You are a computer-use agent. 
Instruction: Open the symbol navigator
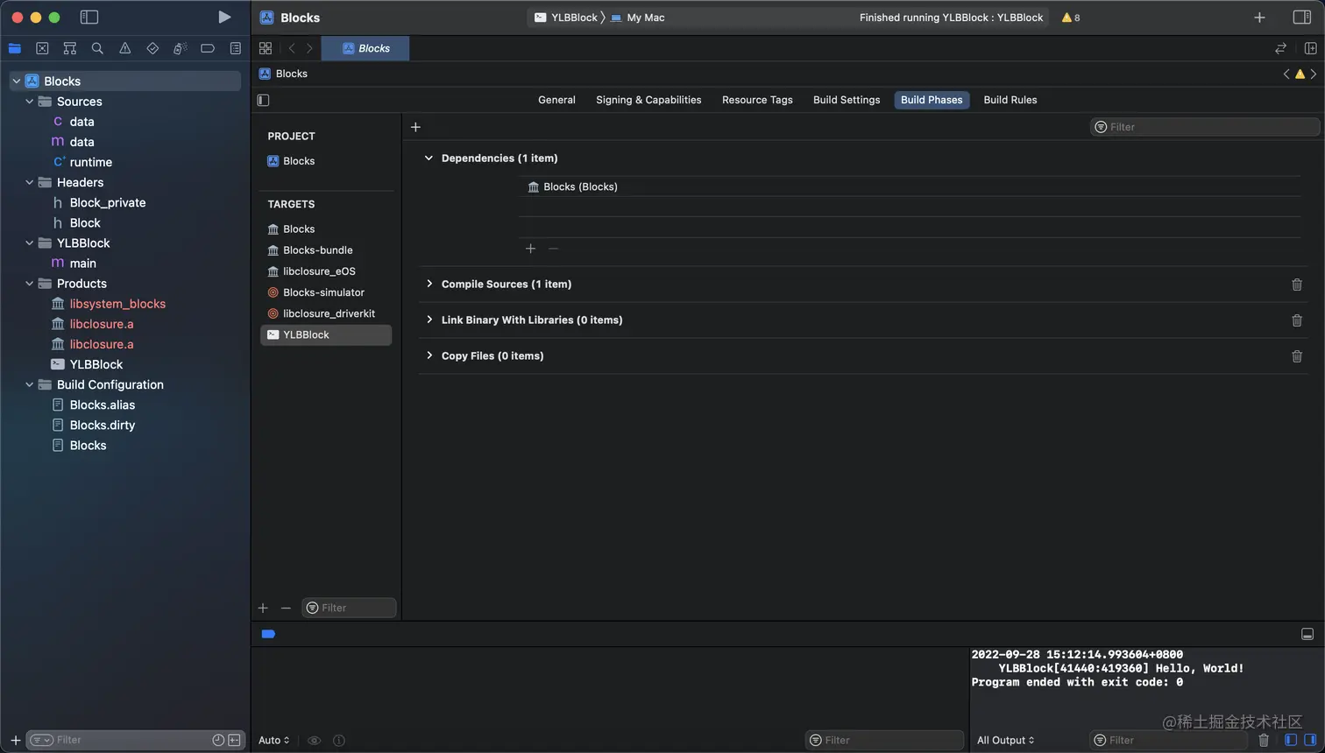(70, 48)
